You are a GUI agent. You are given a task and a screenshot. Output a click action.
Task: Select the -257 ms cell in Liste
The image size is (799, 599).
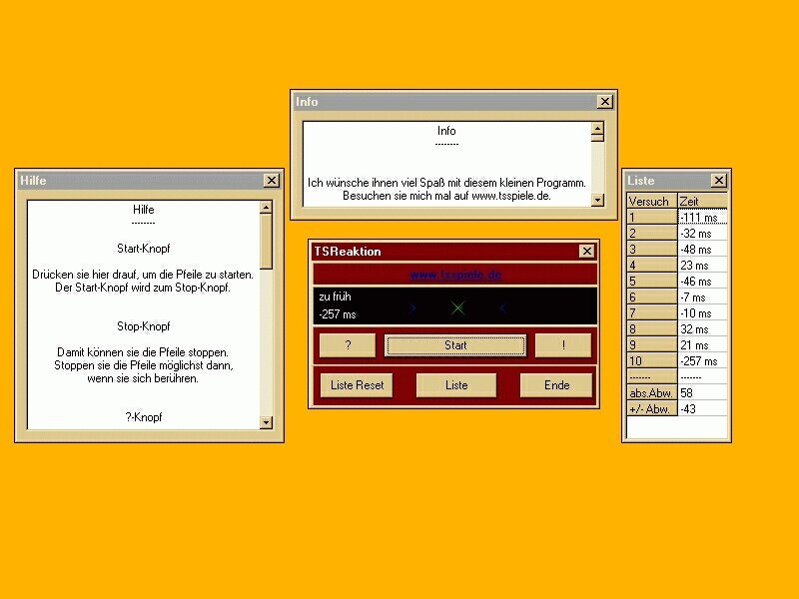(703, 361)
